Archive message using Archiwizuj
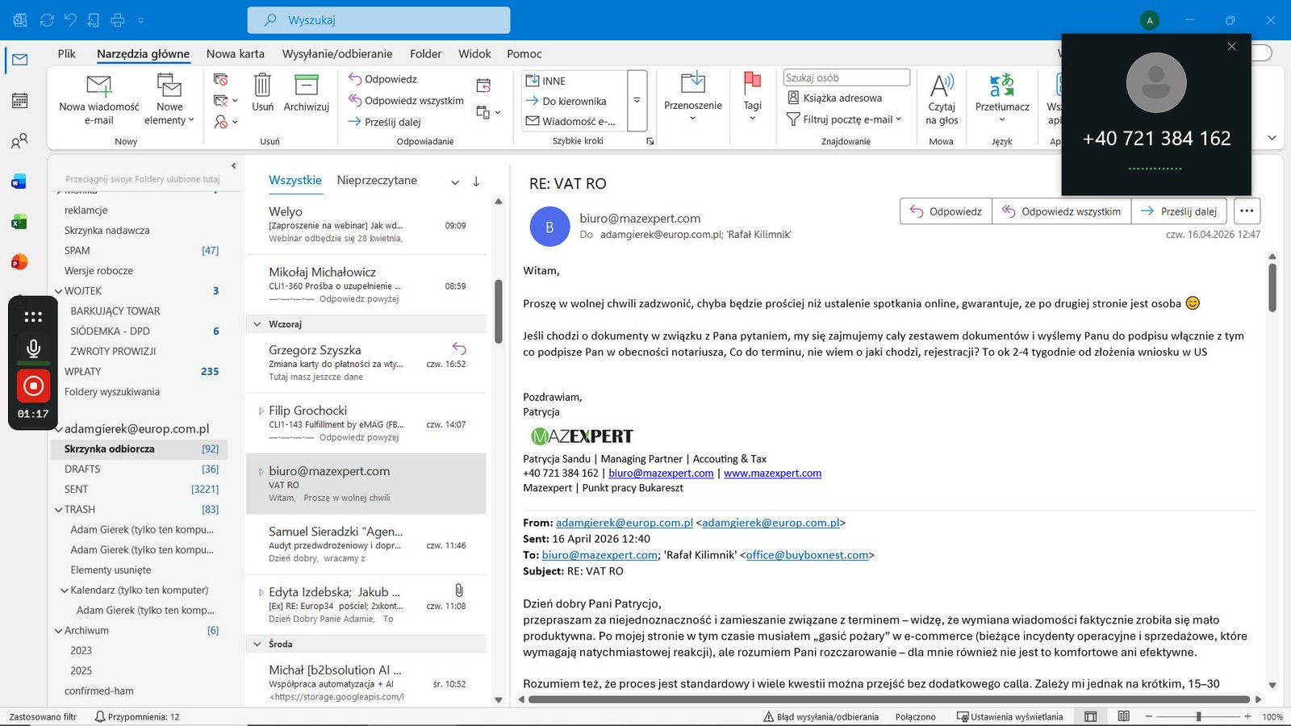1291x726 pixels. (x=307, y=93)
